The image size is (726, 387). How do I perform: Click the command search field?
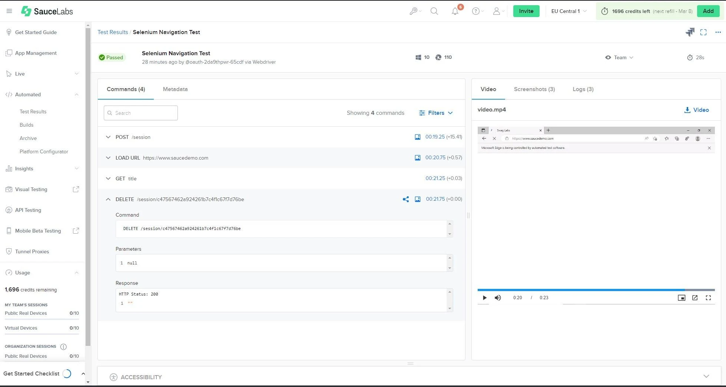pyautogui.click(x=140, y=113)
